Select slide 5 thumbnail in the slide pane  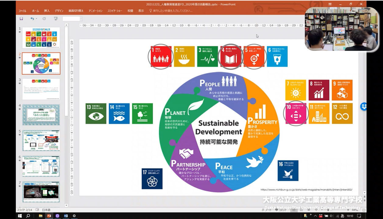point(41,141)
